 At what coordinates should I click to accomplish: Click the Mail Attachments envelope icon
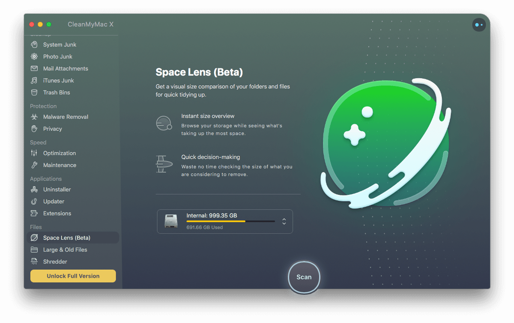click(x=34, y=68)
